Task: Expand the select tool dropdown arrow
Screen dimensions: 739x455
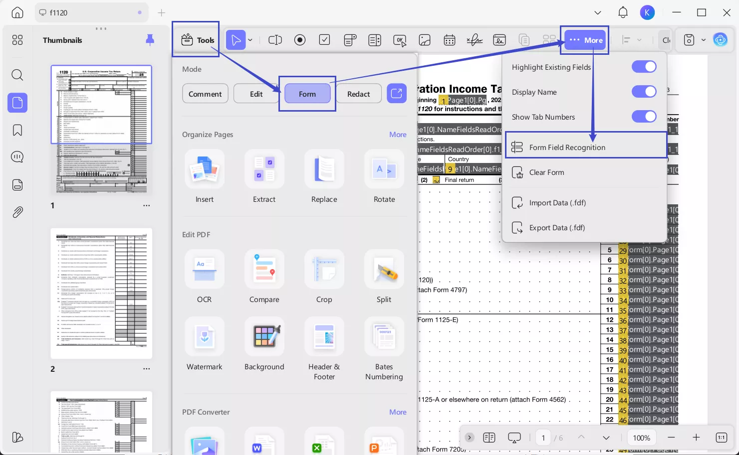Action: [x=250, y=40]
